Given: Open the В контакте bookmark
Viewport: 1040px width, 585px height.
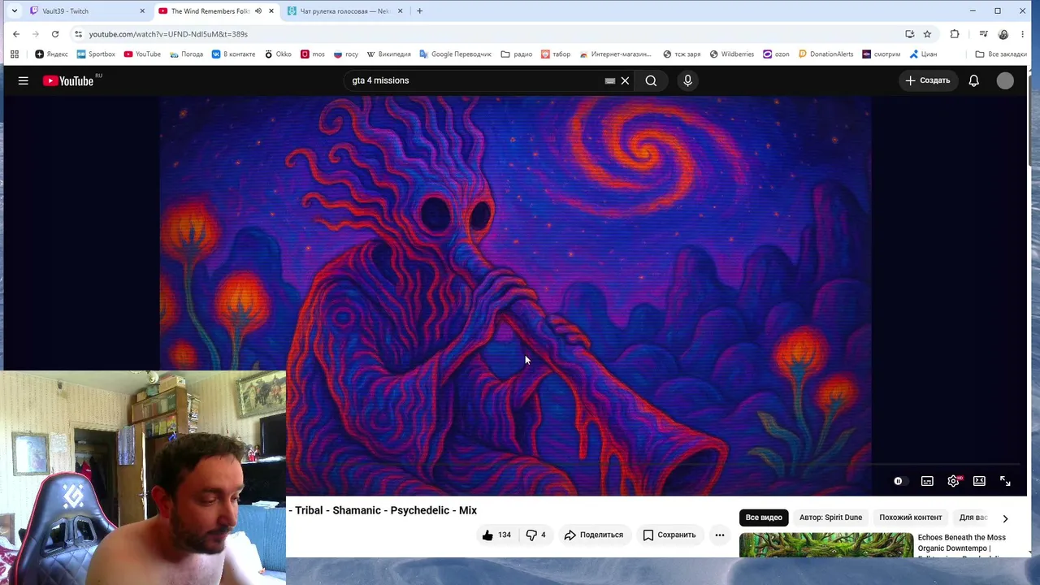Looking at the screenshot, I should (233, 54).
